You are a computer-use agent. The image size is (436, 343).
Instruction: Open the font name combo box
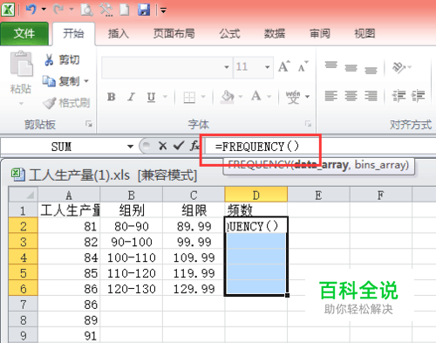pos(167,67)
